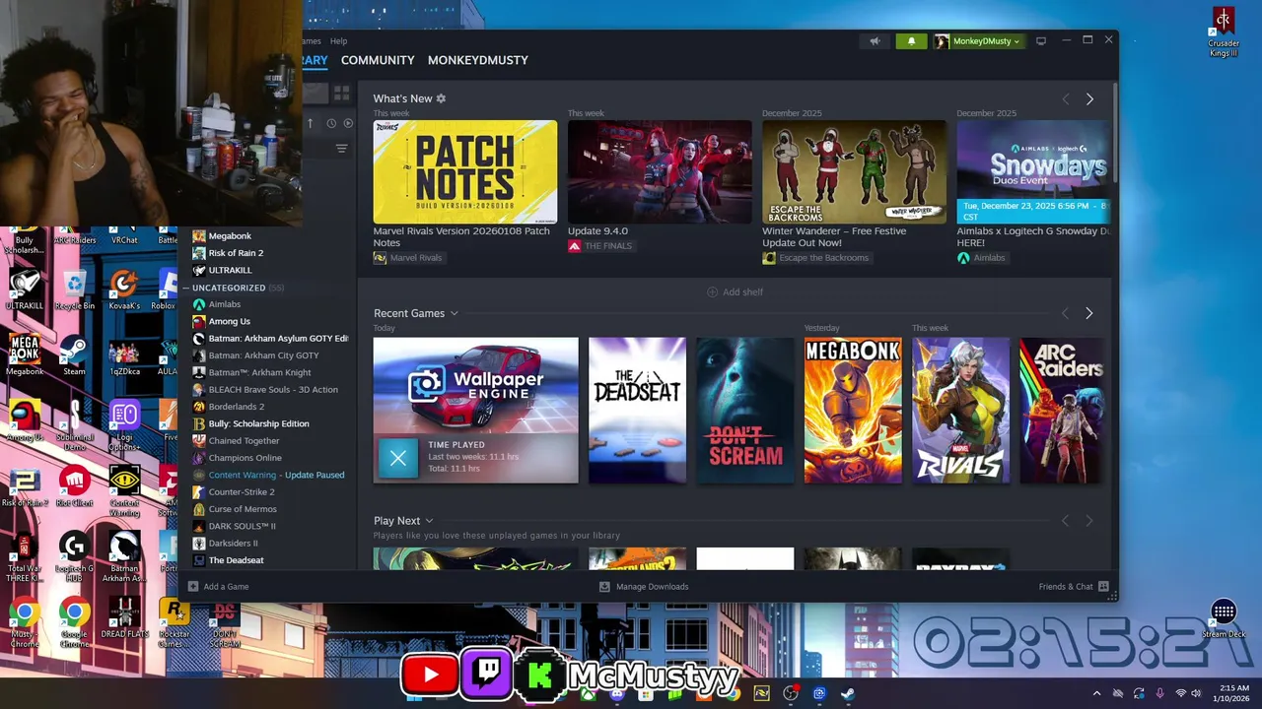
Task: Open the MONKEYDMUSTY profile tab
Action: pos(478,60)
